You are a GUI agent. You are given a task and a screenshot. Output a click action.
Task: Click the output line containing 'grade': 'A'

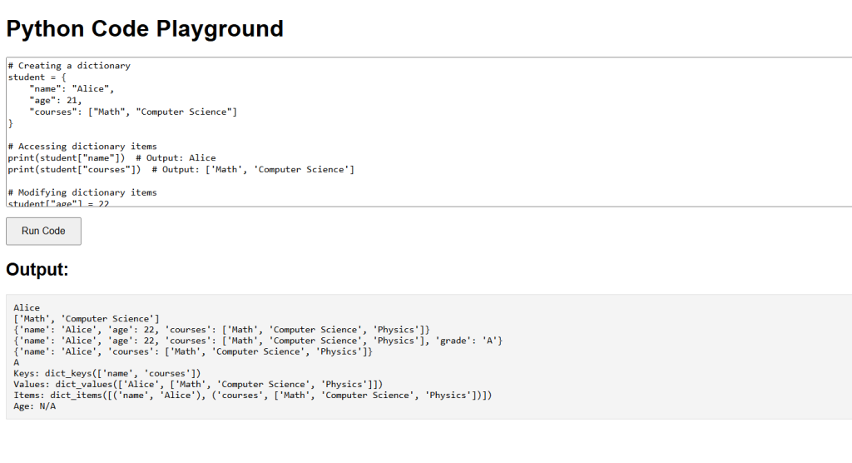(x=258, y=341)
